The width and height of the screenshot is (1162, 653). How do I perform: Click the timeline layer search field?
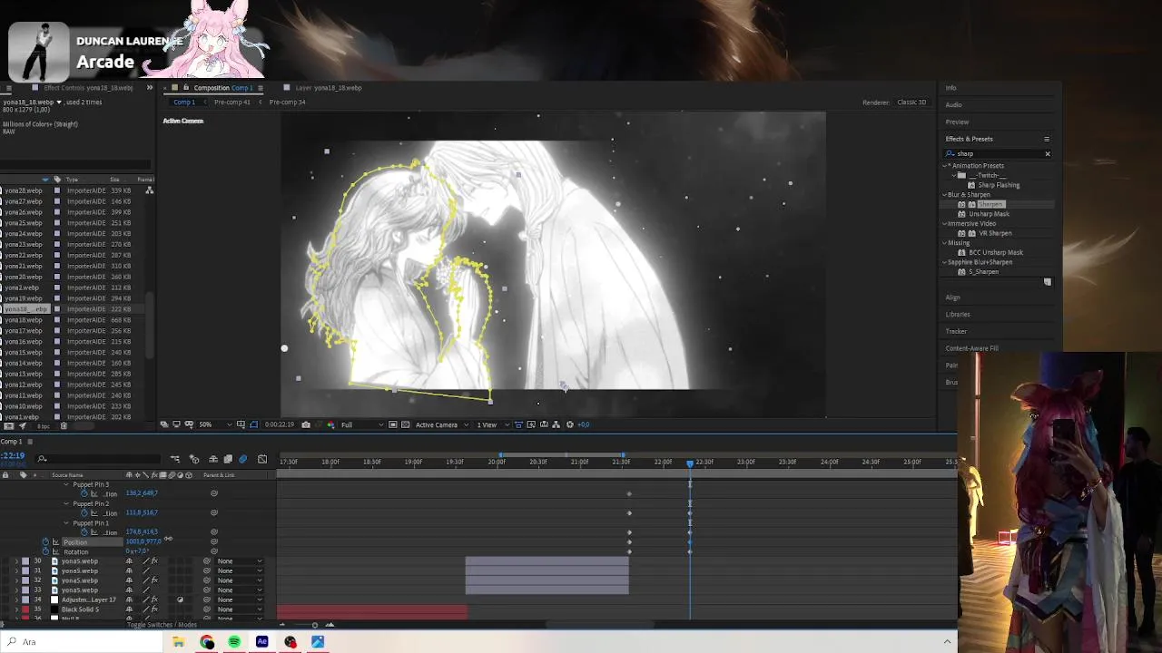(100, 459)
